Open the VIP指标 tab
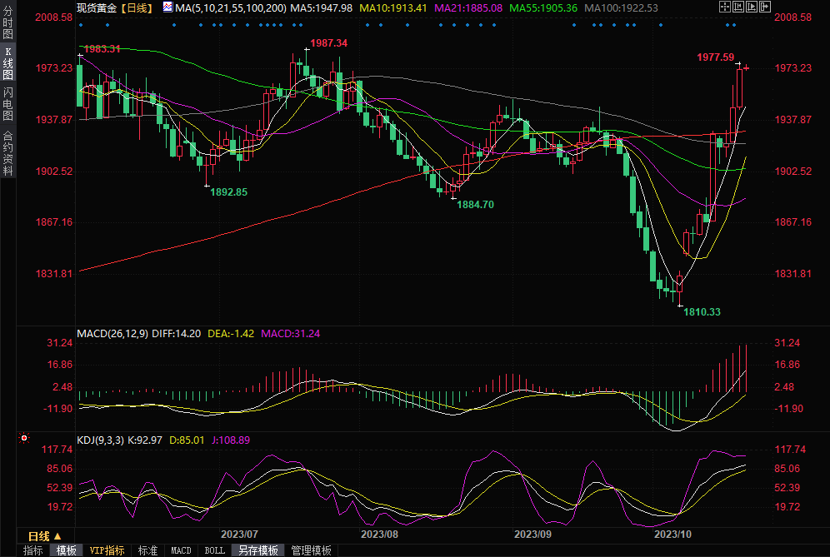The height and width of the screenshot is (557, 830). point(107,550)
